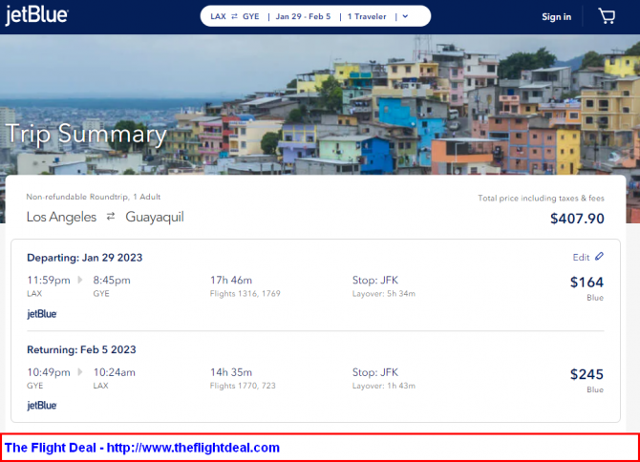Viewport: 640px width, 462px height.
Task: Click the 1 Traveler selector
Action: tap(367, 16)
